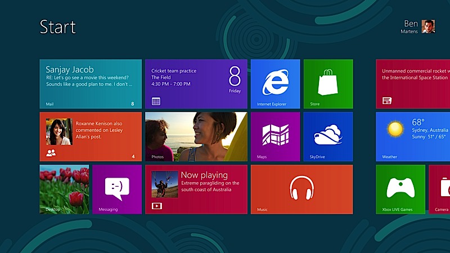Open the Photos tile
Image resolution: width=450 pixels, height=253 pixels.
(x=196, y=137)
